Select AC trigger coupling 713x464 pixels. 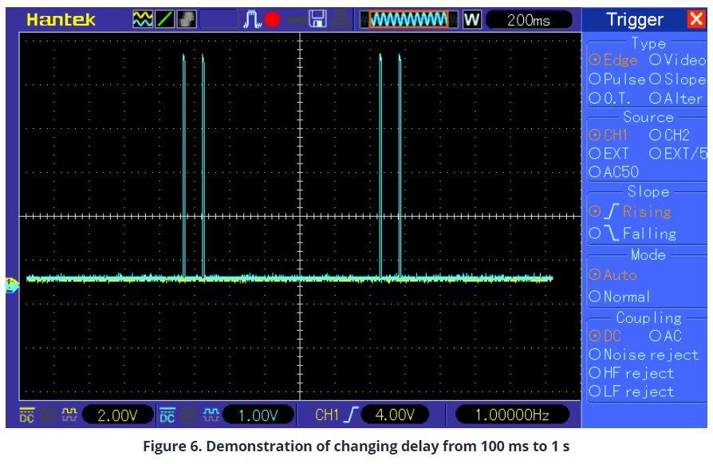point(666,336)
